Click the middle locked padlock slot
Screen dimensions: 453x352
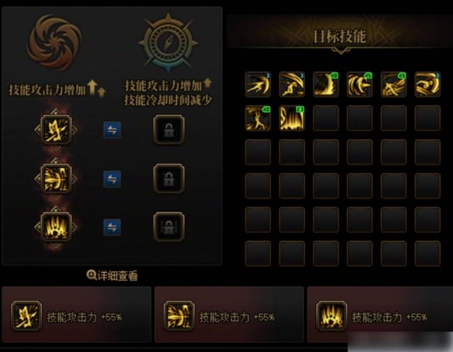(x=169, y=179)
